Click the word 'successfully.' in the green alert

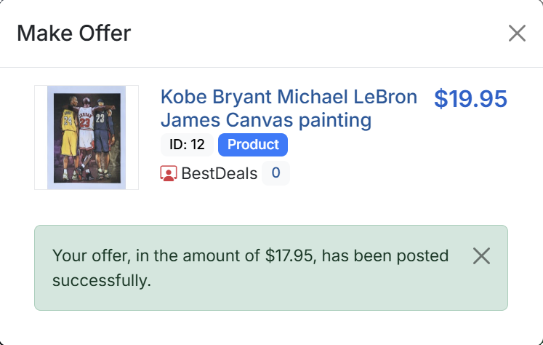[102, 280]
